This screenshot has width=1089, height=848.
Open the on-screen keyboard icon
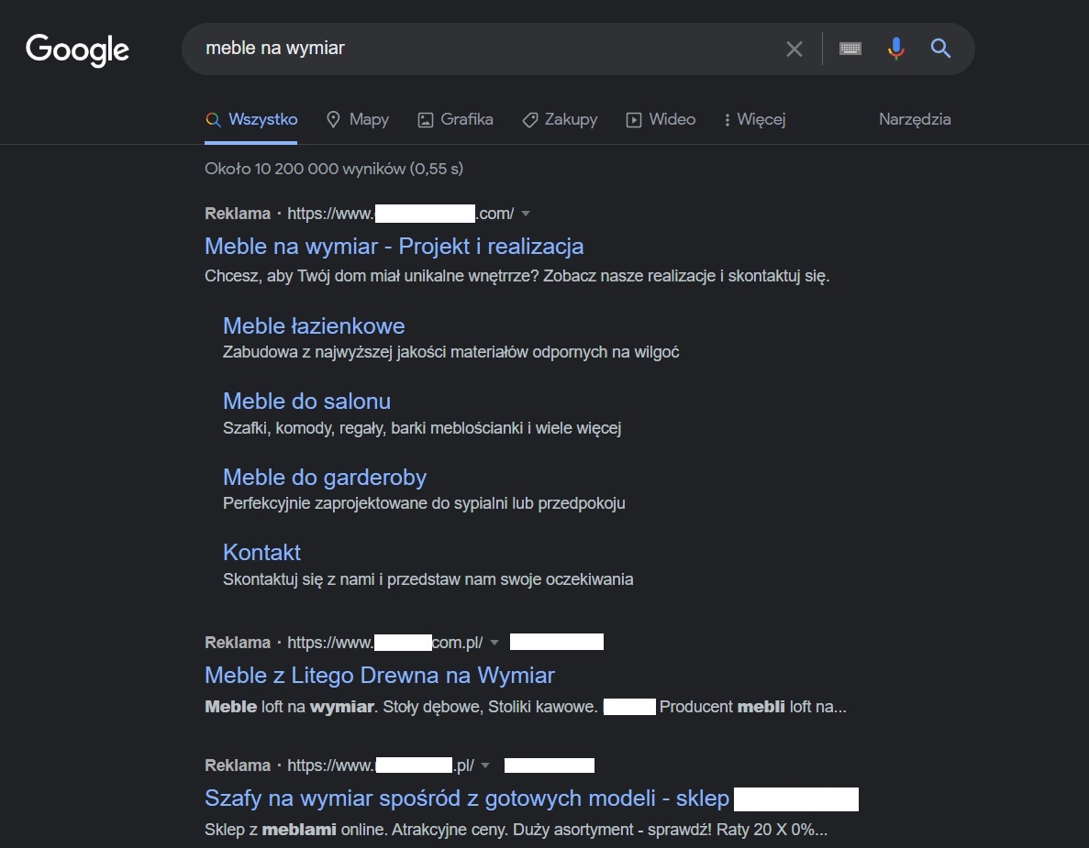(850, 49)
